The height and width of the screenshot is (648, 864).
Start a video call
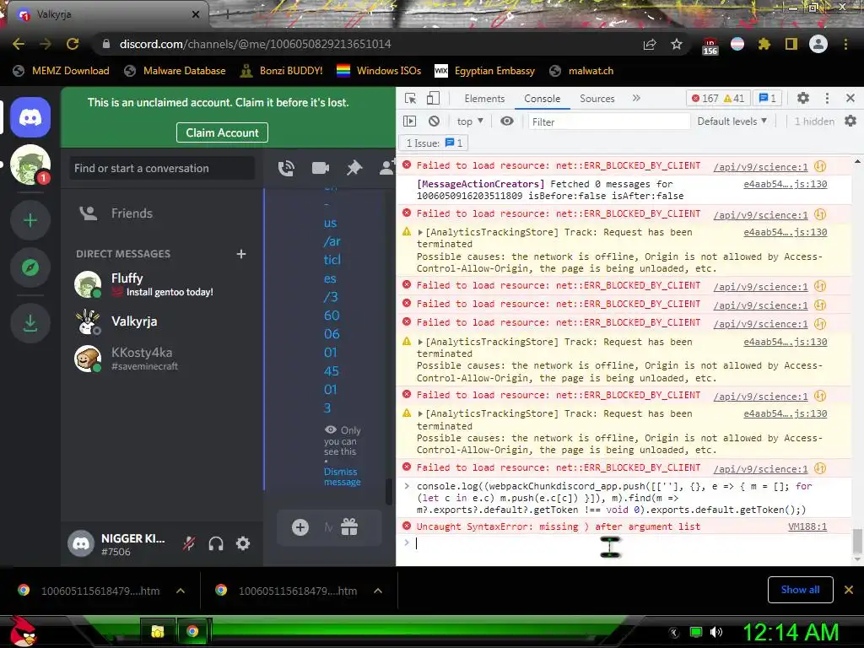(x=320, y=168)
